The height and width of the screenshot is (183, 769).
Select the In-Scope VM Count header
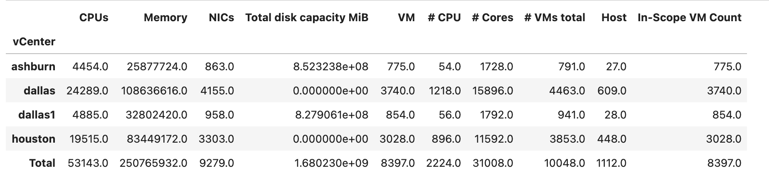[x=689, y=17]
